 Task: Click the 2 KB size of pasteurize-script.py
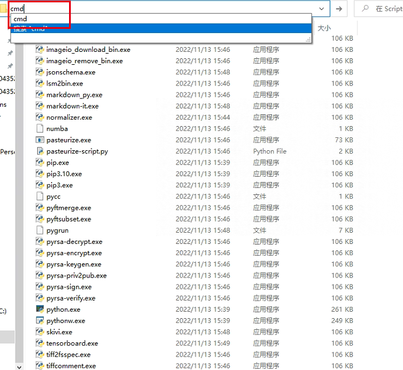tap(346, 151)
